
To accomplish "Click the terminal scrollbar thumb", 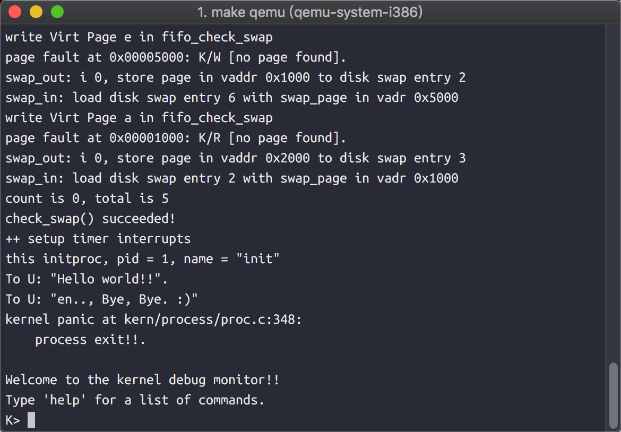I will click(614, 395).
